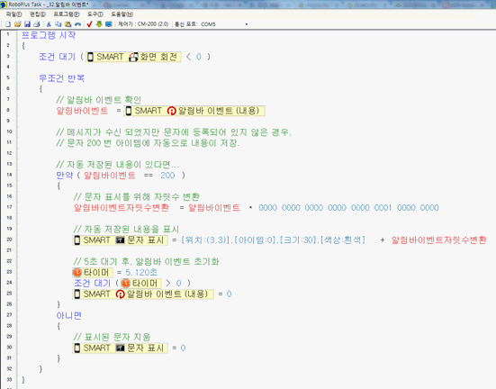Click the 제어기 CM-200 (2.0) controller label
The width and height of the screenshot is (496, 389).
[143, 24]
